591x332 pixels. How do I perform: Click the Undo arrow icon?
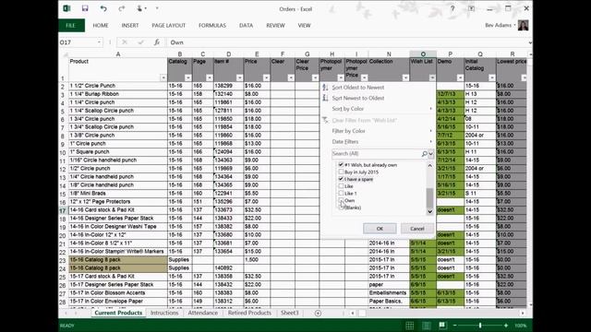[x=103, y=8]
